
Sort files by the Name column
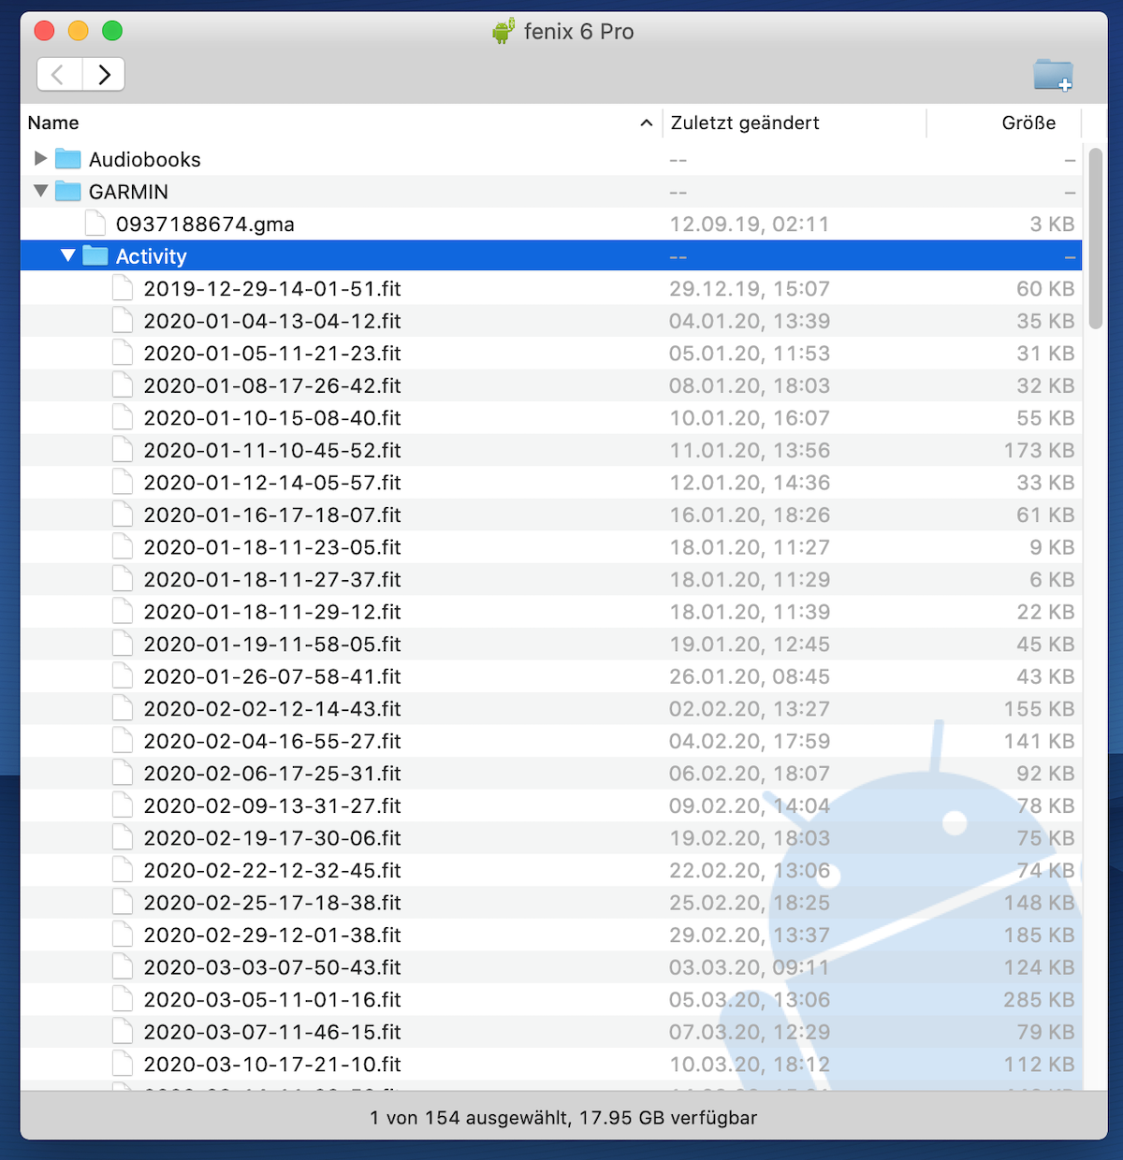[x=52, y=123]
